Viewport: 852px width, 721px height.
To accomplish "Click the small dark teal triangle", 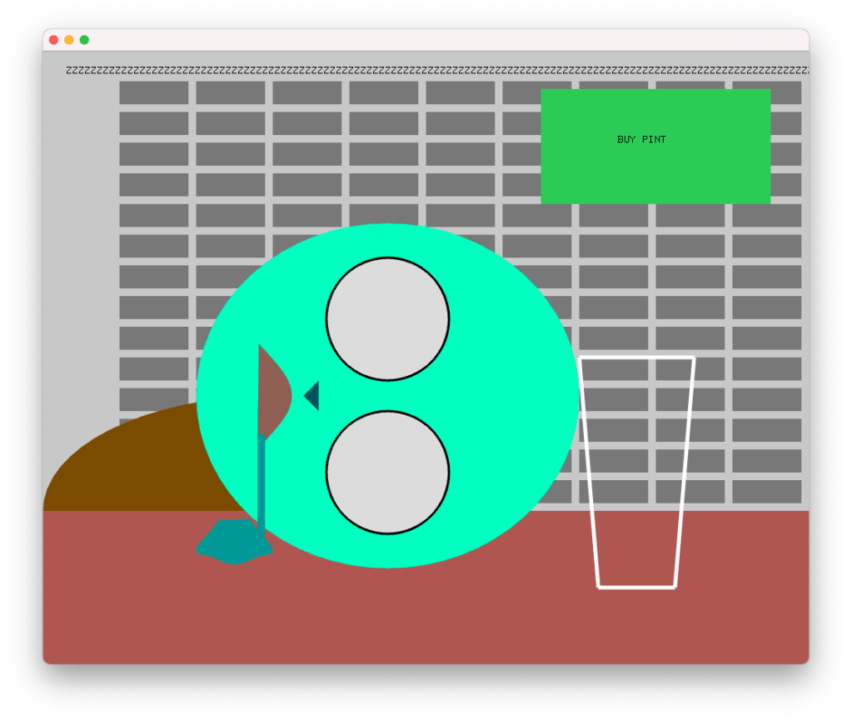I will coord(313,396).
